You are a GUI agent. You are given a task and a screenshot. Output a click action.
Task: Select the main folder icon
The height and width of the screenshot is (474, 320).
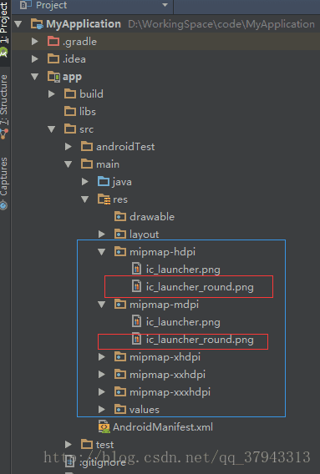pos(87,164)
